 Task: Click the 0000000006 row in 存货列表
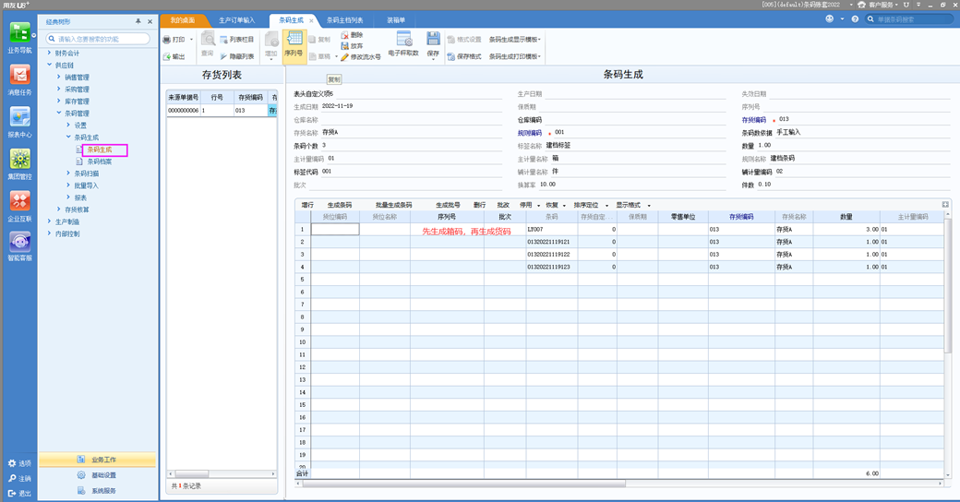[x=222, y=110]
